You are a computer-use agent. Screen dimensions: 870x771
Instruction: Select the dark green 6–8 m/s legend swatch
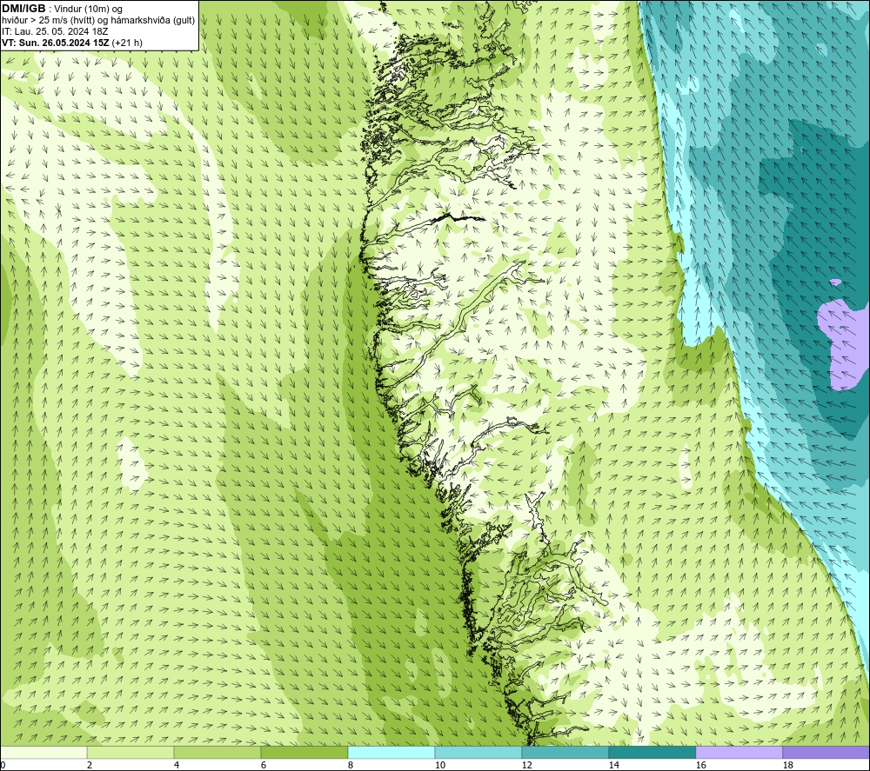[x=304, y=752]
